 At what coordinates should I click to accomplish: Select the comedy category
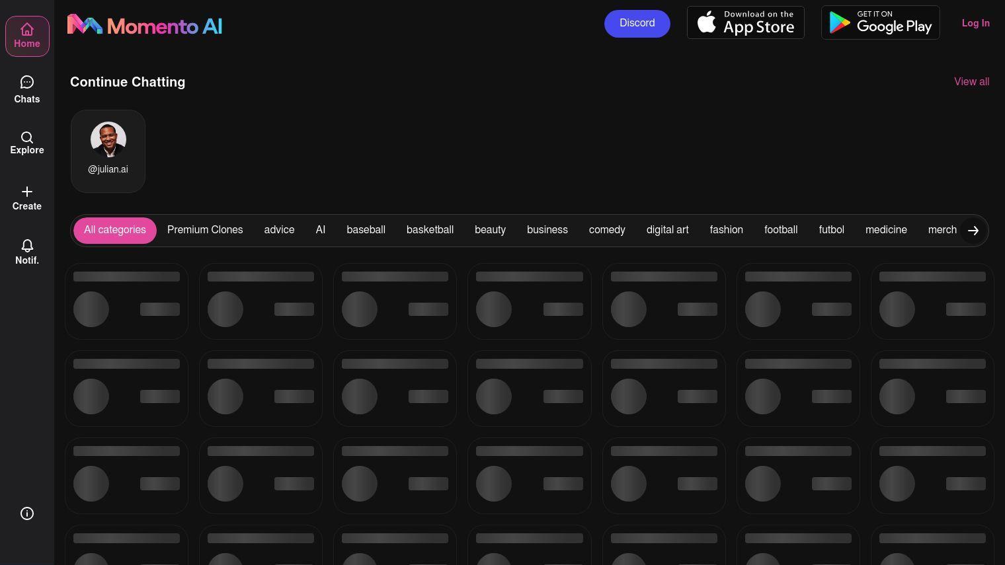coord(607,230)
